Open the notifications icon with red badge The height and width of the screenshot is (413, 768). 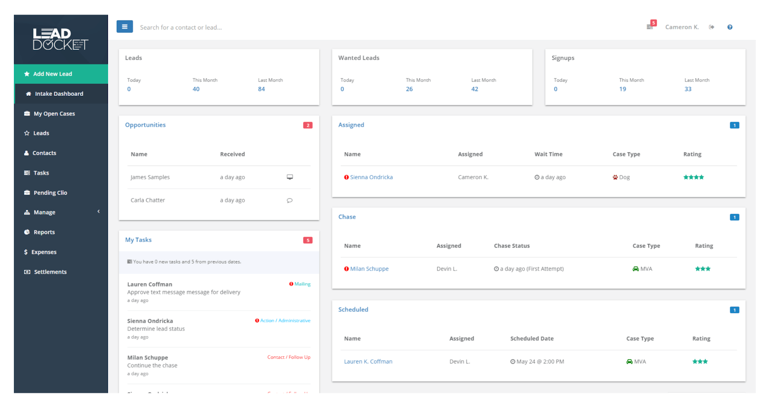click(x=651, y=25)
